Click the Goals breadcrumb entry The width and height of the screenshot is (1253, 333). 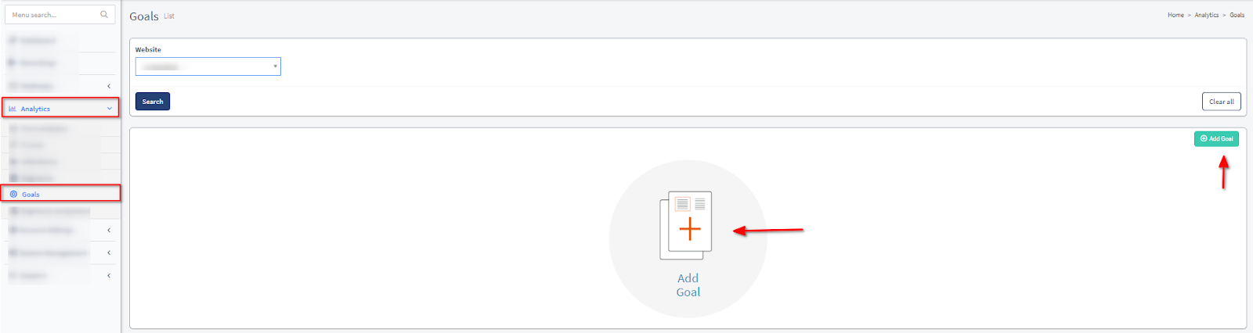[1237, 15]
